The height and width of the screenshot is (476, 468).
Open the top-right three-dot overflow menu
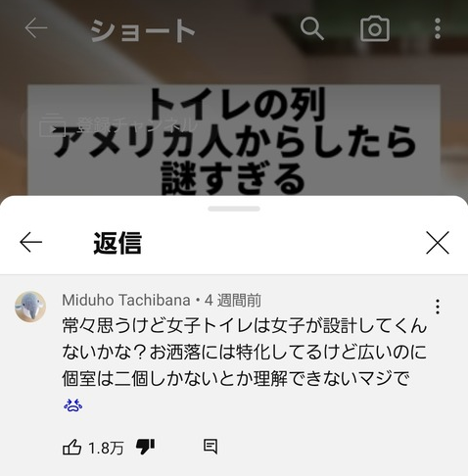438,28
